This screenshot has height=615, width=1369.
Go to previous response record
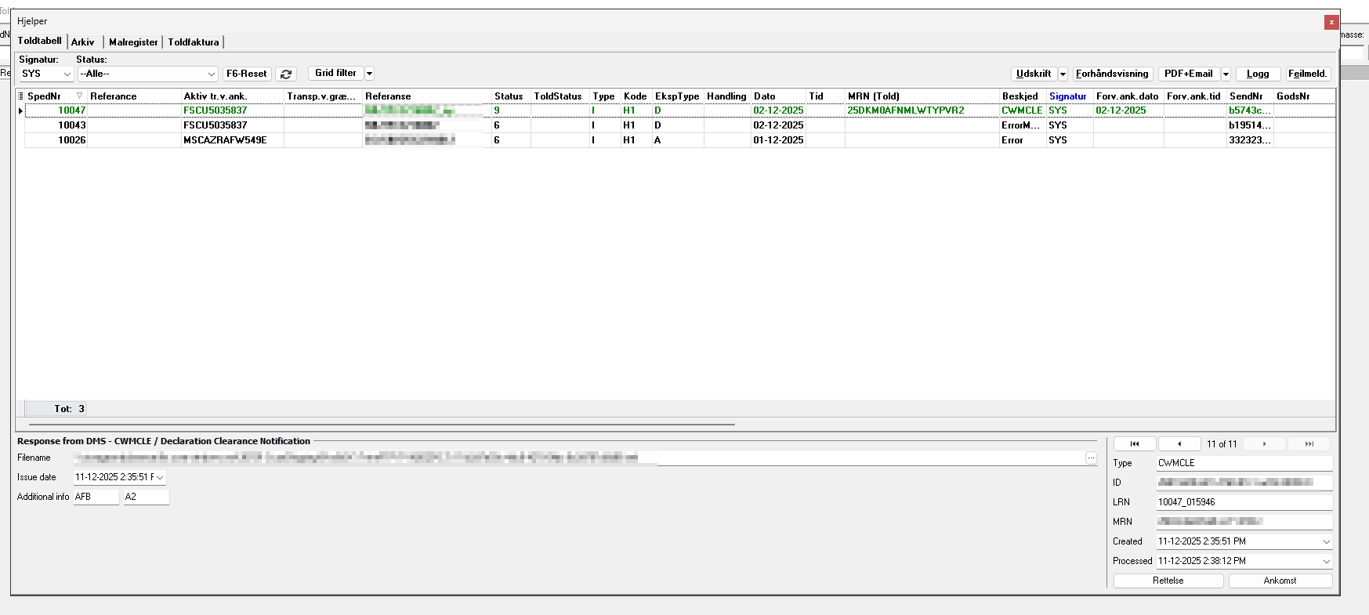pyautogui.click(x=1179, y=444)
